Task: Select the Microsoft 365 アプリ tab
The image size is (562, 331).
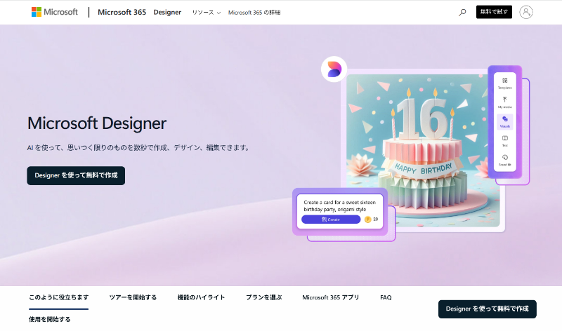Action: (x=330, y=297)
